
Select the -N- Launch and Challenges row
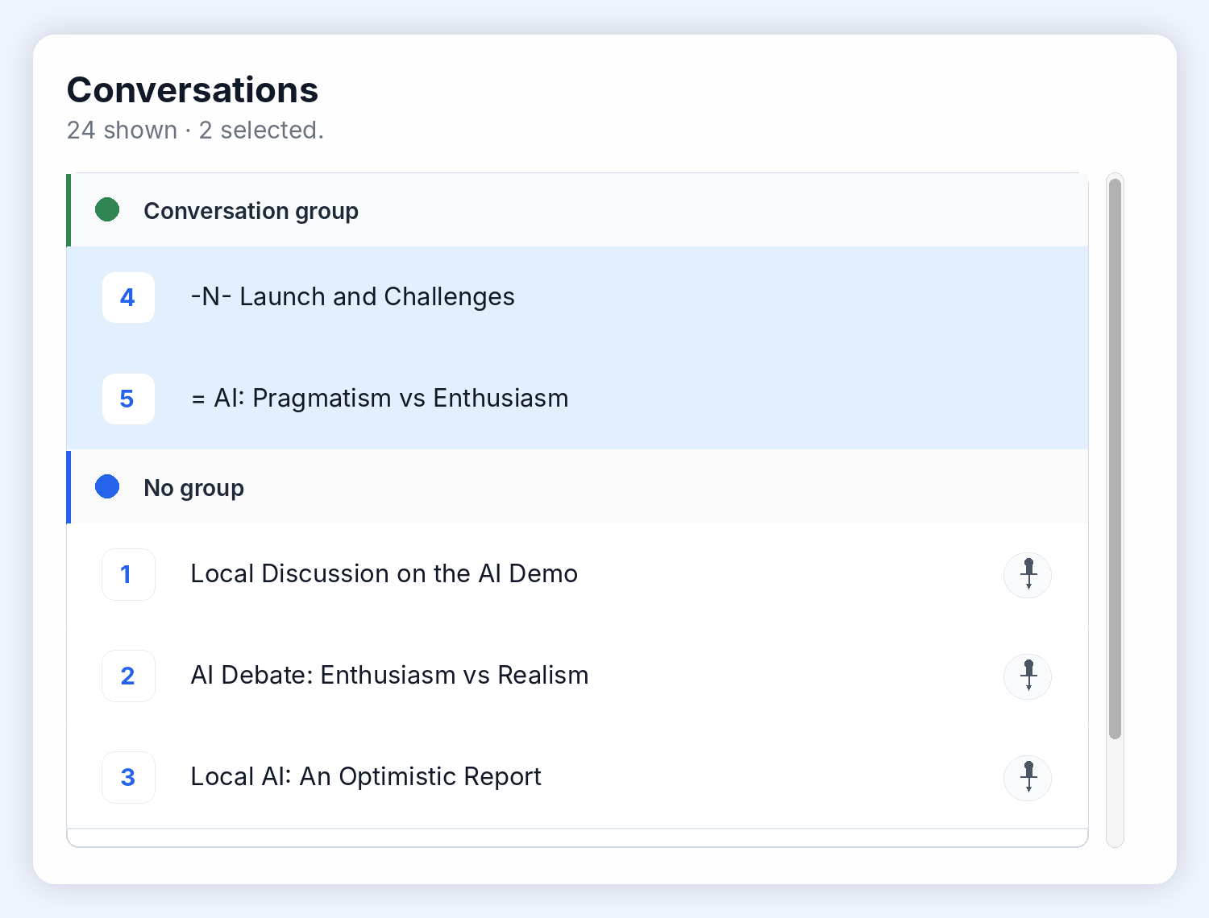pos(577,297)
